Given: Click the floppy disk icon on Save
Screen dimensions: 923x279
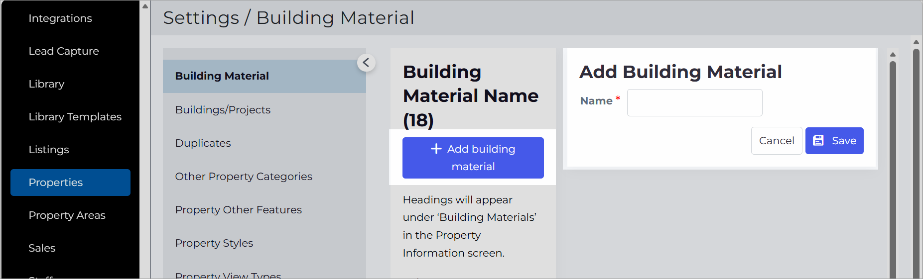Looking at the screenshot, I should click(818, 141).
